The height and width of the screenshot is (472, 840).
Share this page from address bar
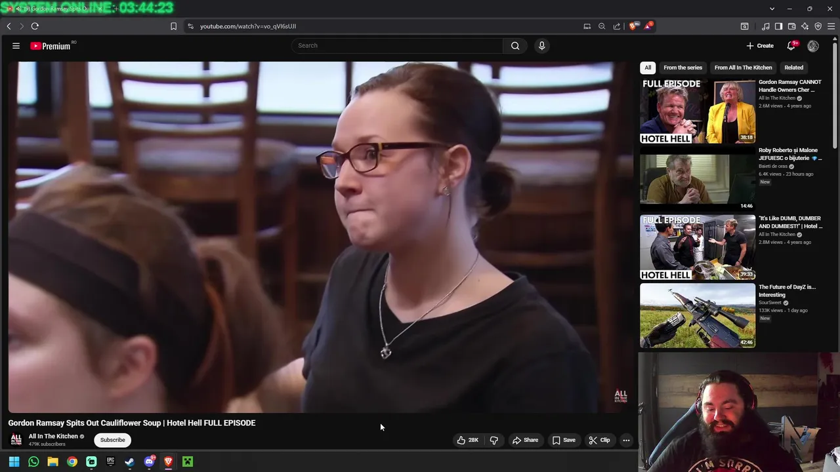pos(617,26)
